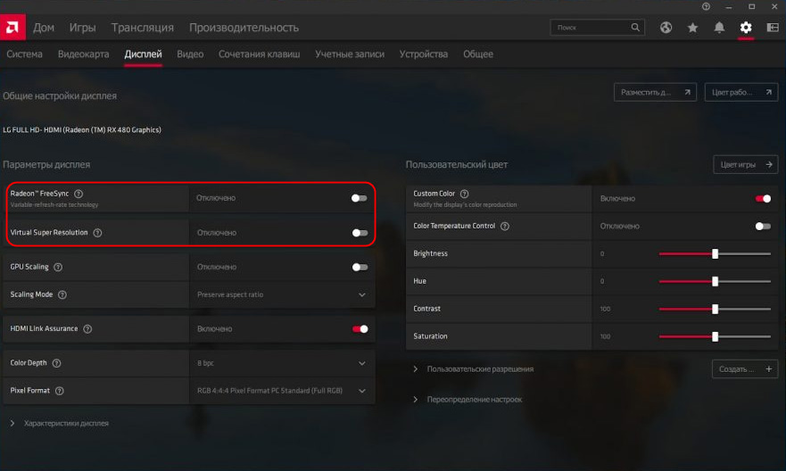Adjust the Saturation slider handle
The width and height of the screenshot is (786, 471).
tap(715, 336)
